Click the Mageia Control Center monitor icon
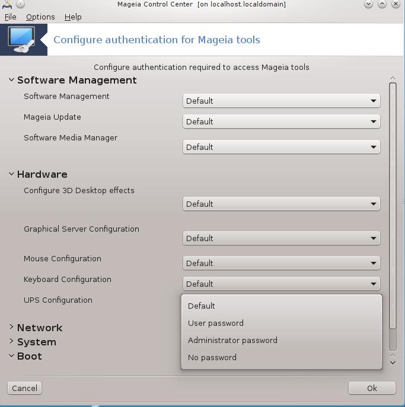The height and width of the screenshot is (407, 405). pyautogui.click(x=22, y=40)
